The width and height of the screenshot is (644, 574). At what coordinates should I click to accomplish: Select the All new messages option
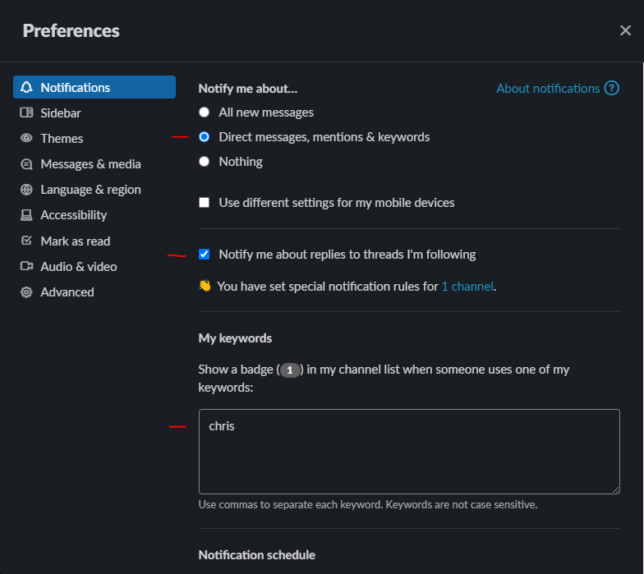pyautogui.click(x=205, y=113)
